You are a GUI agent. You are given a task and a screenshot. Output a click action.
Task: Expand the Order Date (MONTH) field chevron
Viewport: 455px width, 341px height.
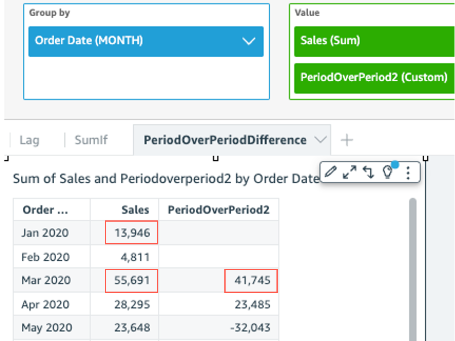pos(249,41)
